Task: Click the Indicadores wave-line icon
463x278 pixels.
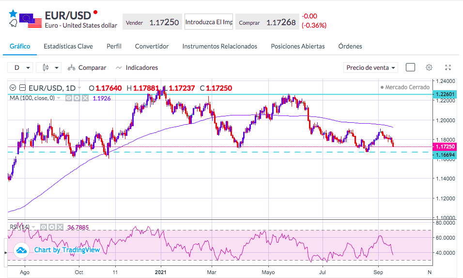Action: [x=119, y=68]
